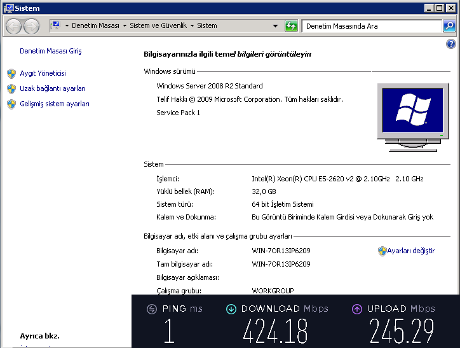Viewport: 460px width, 348px height.
Task: Click WIN-7OR13IP6209 next to Tam bilgisayar adı
Action: click(x=281, y=264)
